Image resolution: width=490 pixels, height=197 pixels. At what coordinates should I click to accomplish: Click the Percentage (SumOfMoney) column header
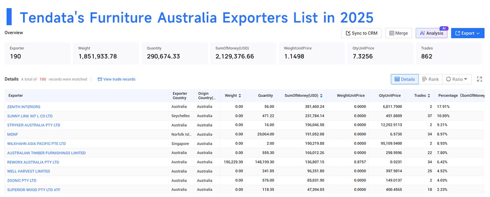click(x=460, y=96)
